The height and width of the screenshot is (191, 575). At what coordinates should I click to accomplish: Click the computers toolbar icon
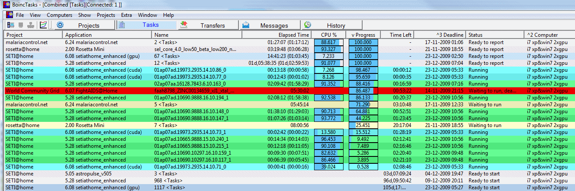click(10, 25)
